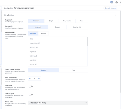The image size is (121, 109).
Task: Select Automatic form style
Action: click(38, 27)
